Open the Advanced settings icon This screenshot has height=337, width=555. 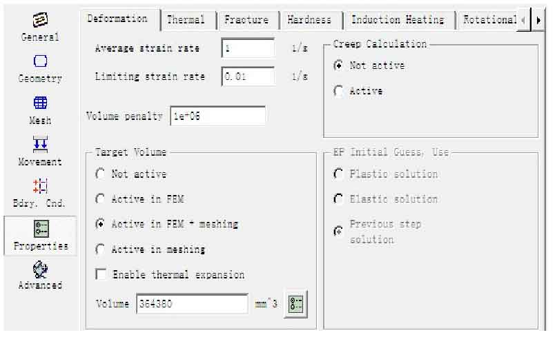coord(40,269)
